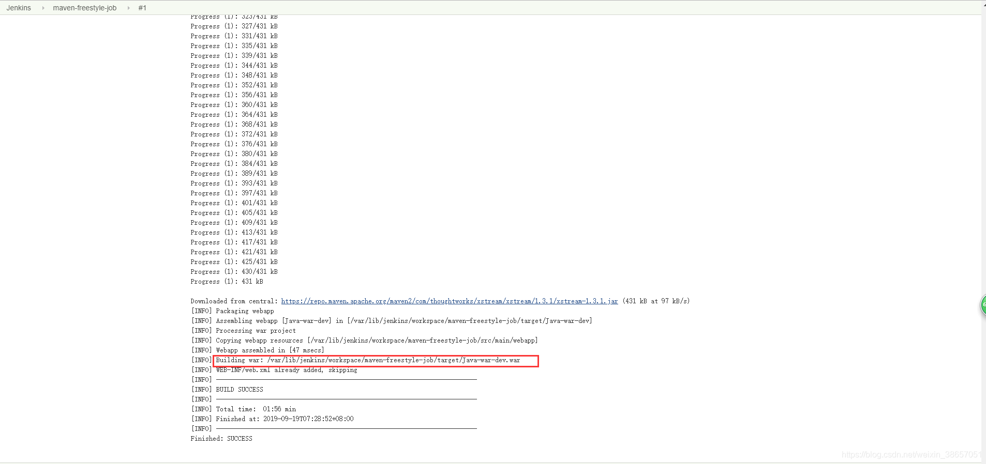986x464 pixels.
Task: Click the 'Progress (1): 393/431 kB' line
Action: tap(234, 183)
